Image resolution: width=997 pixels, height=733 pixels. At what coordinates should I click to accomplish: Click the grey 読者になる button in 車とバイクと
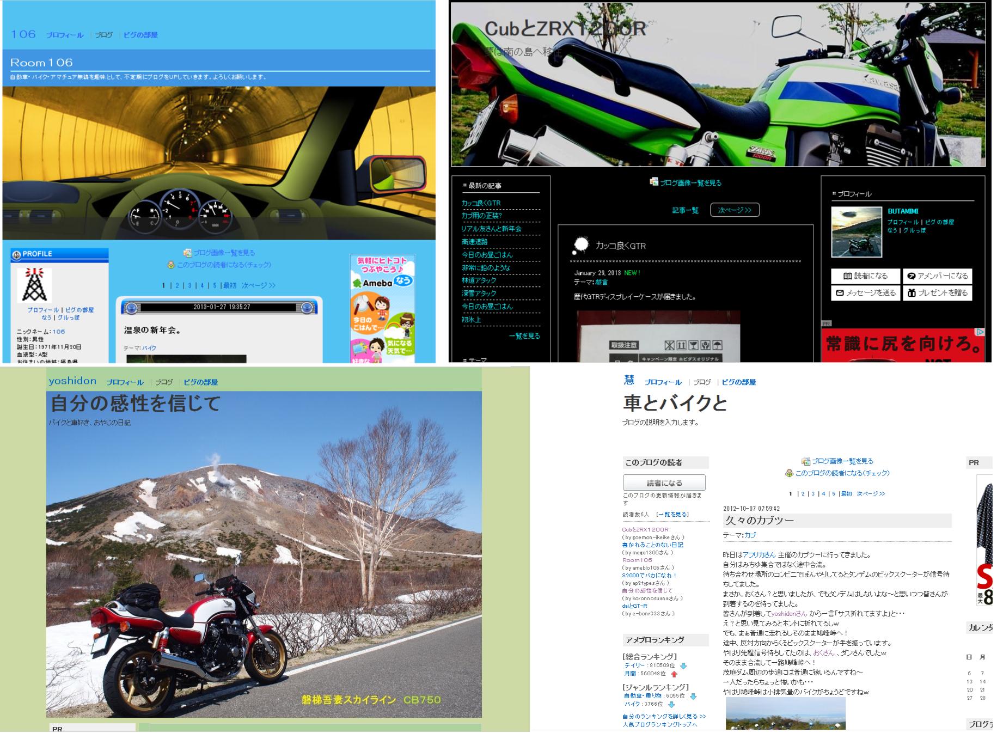(x=664, y=483)
